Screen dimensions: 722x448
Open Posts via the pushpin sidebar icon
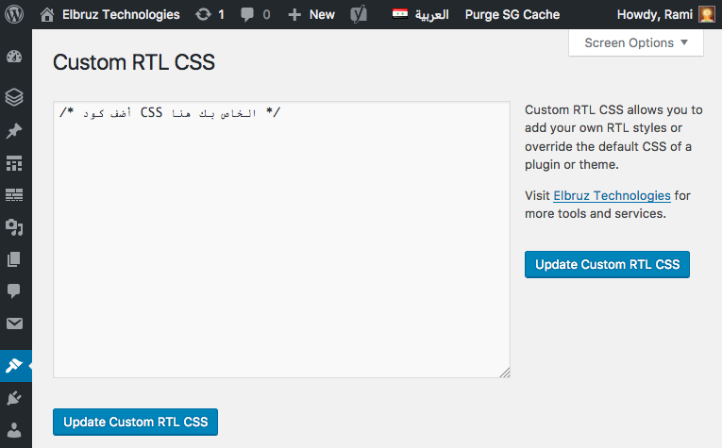tap(14, 130)
